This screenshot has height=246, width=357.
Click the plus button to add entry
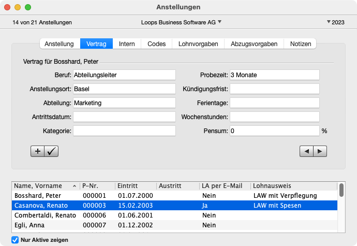[38, 151]
